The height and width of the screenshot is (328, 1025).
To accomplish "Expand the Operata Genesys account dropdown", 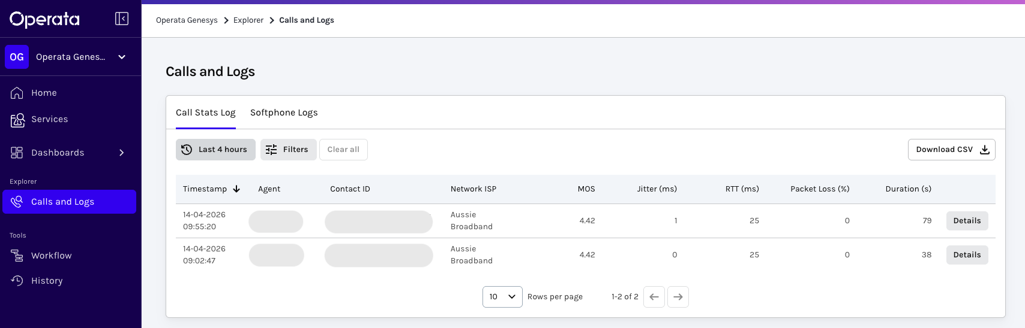I will [x=122, y=57].
